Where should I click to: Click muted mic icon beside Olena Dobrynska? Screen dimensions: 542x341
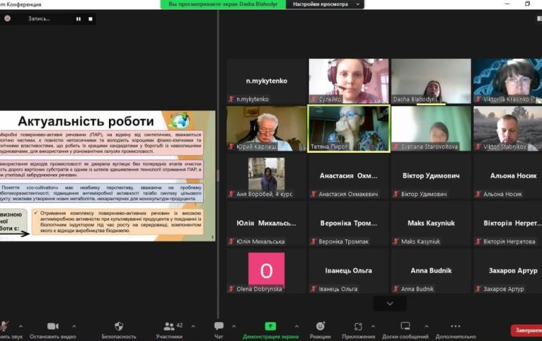point(231,289)
